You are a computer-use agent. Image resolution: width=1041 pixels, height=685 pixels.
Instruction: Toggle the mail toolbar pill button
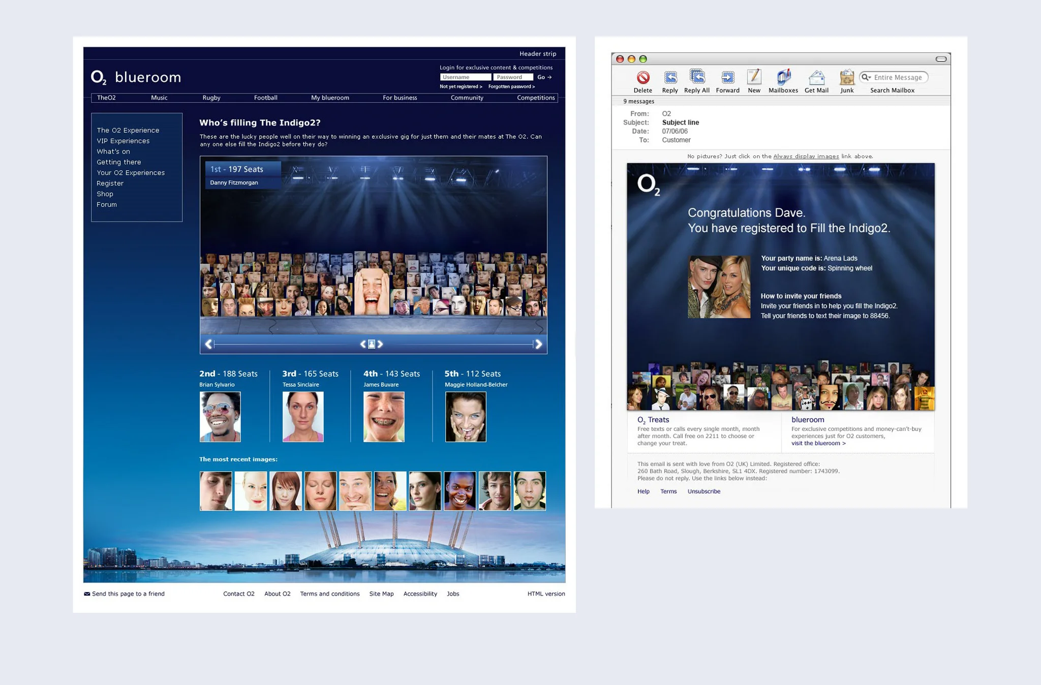[x=941, y=59]
